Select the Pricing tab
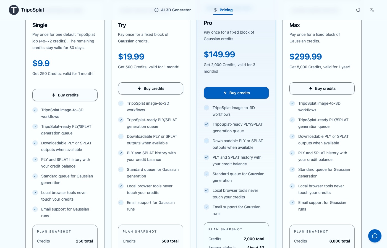The height and width of the screenshot is (248, 387). click(x=223, y=10)
